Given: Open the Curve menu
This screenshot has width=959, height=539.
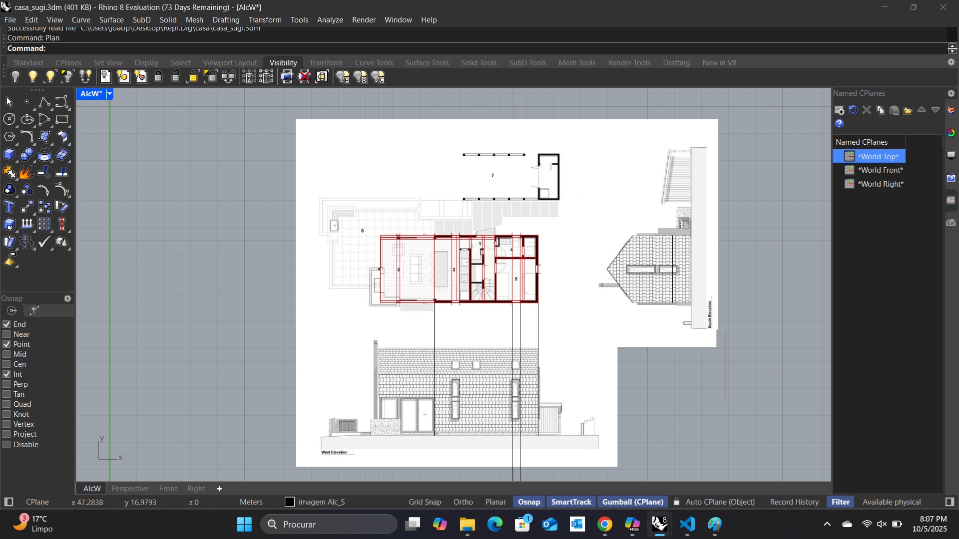Looking at the screenshot, I should 80,19.
